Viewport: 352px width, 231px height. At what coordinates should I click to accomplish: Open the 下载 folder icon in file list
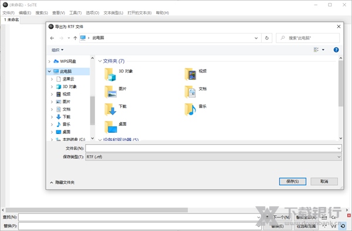(x=110, y=109)
